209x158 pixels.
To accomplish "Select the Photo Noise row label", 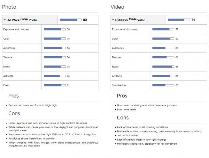I will 7,67.
